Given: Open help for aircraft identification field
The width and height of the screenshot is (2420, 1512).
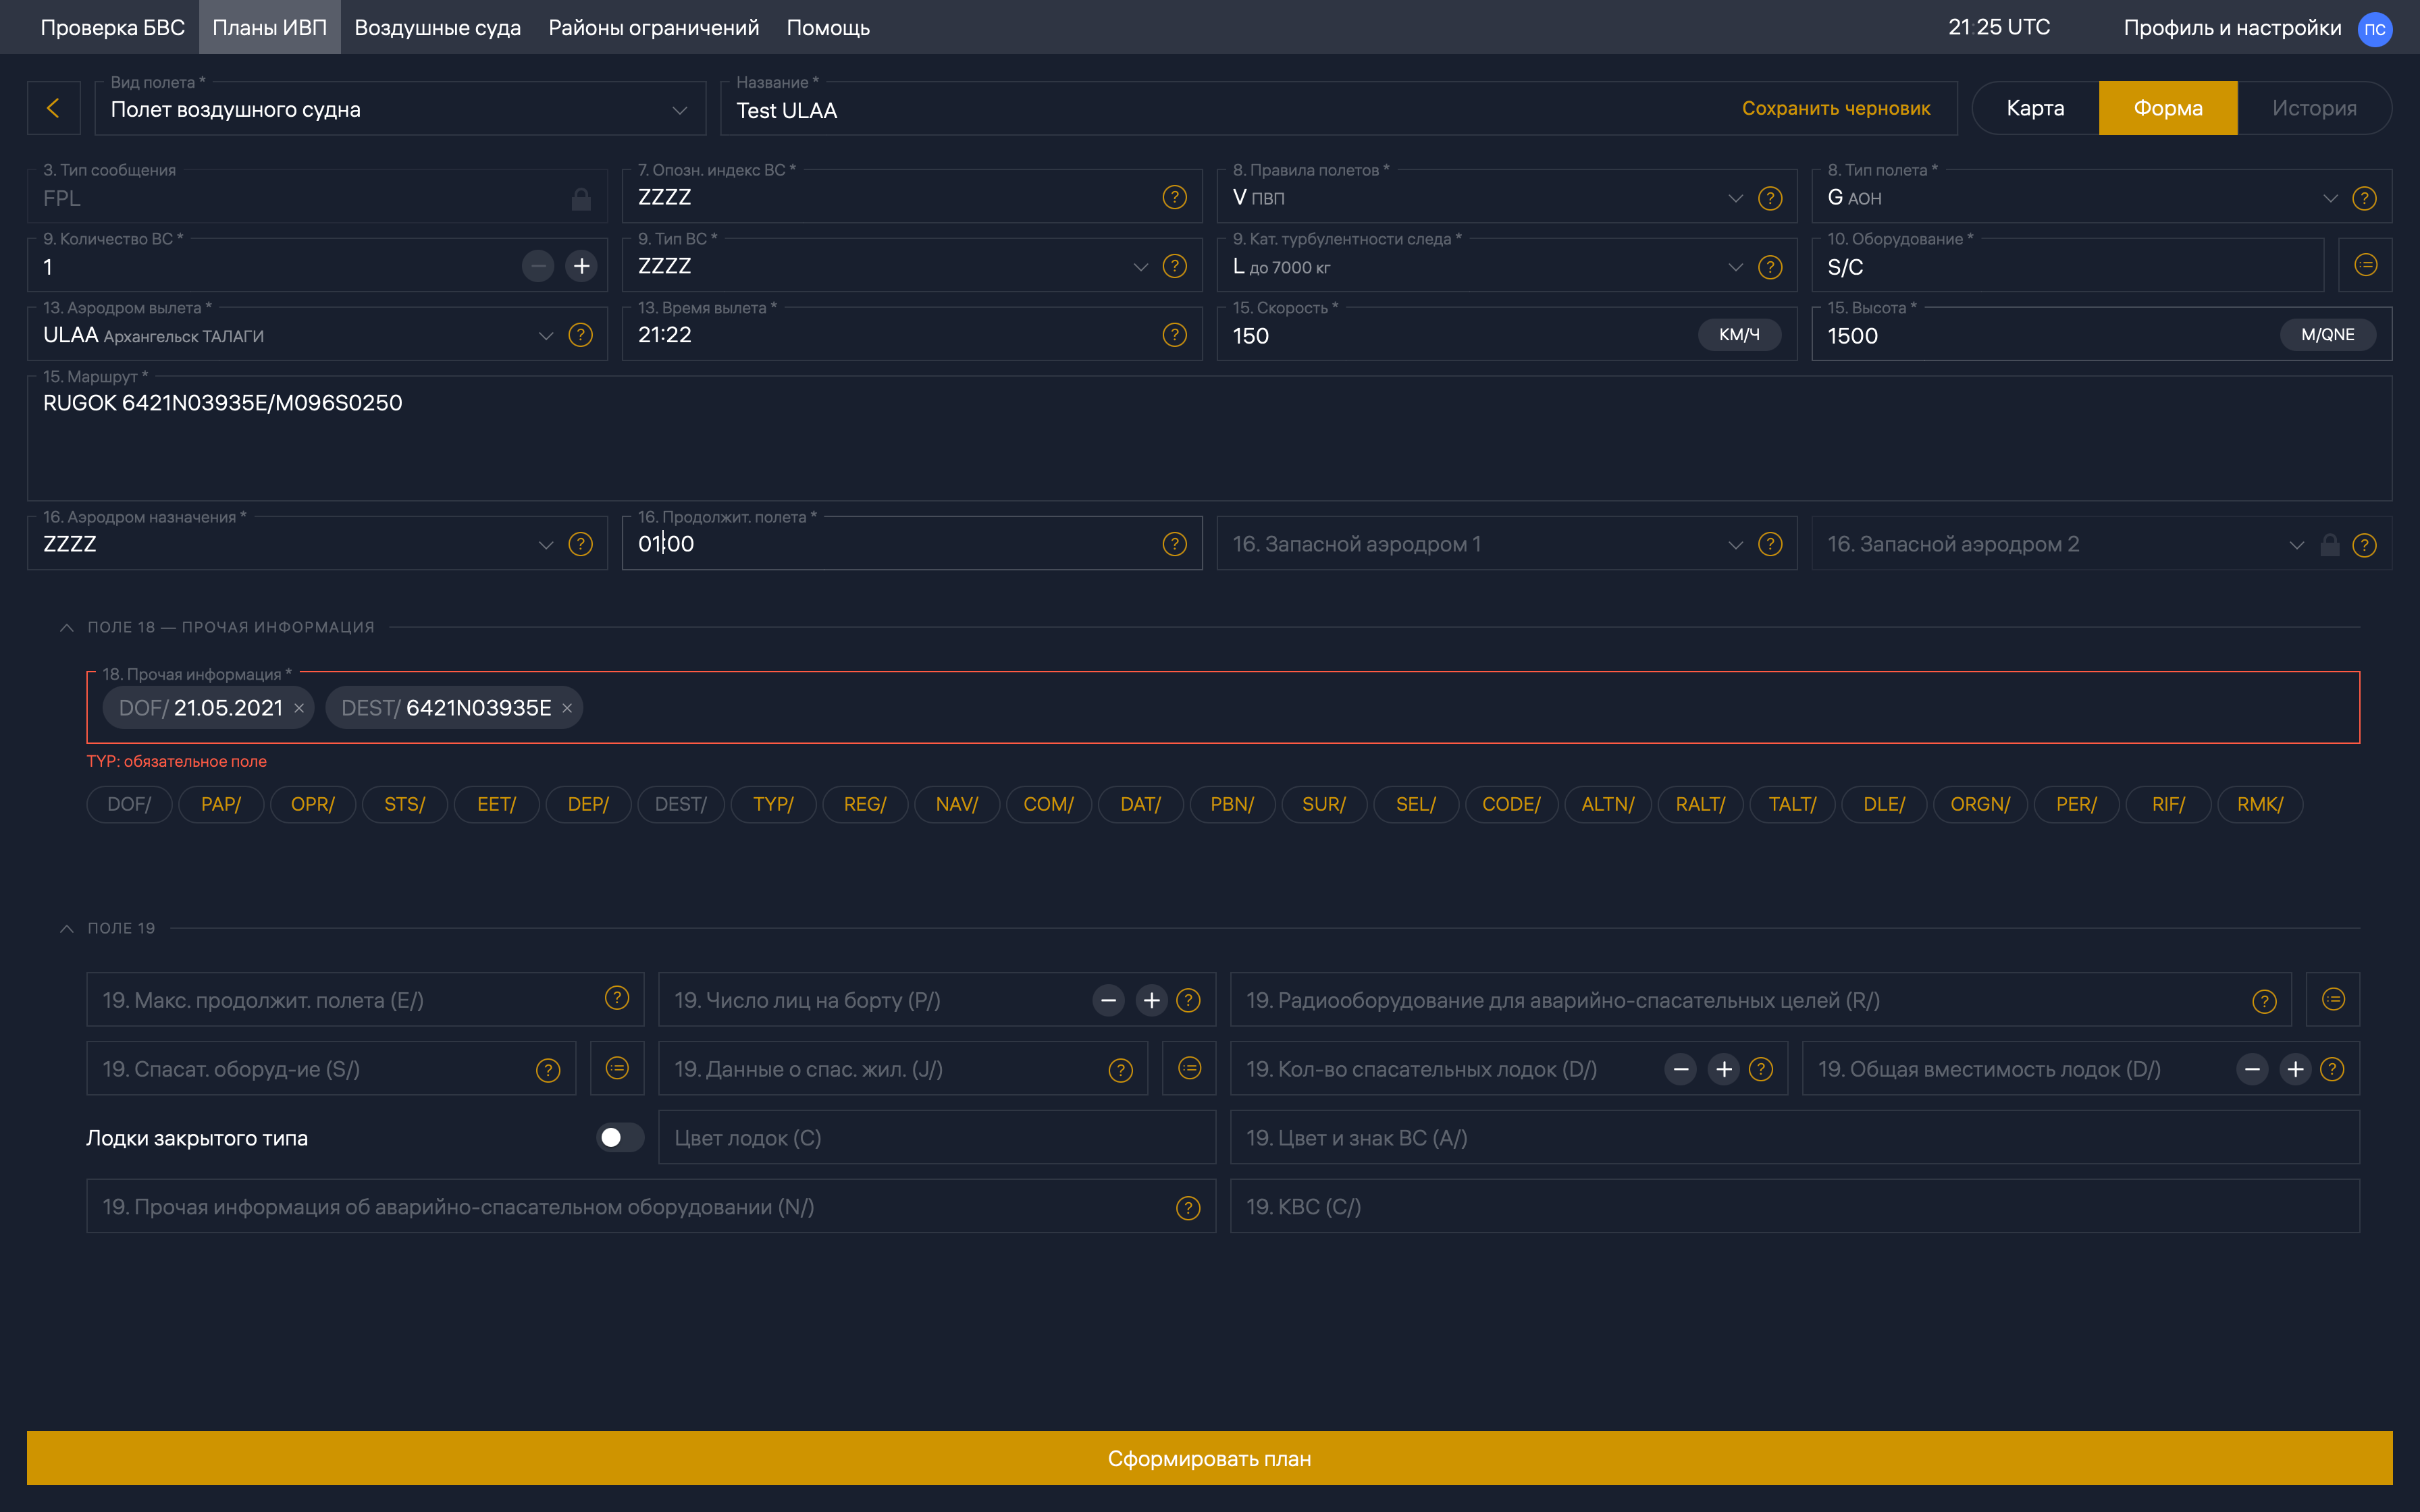Looking at the screenshot, I should pyautogui.click(x=1174, y=197).
